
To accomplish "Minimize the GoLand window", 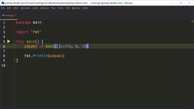I will [172, 3].
